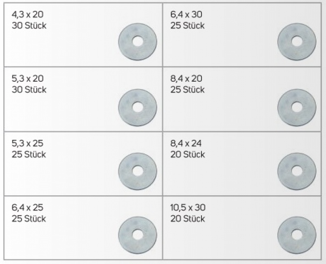Click the 4,3 x 20 size label

pos(28,14)
